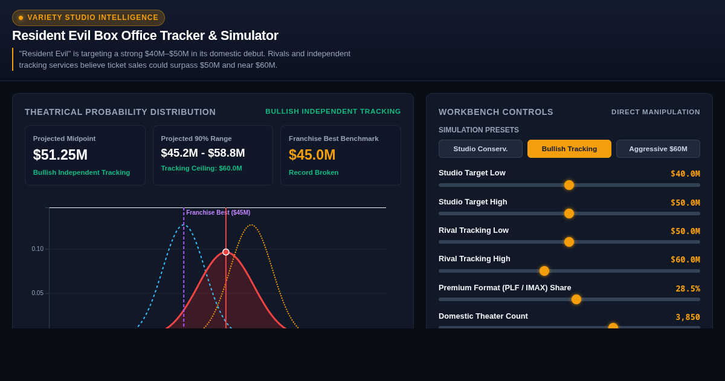Click the $45.2M - $58.8M range value
Viewport: 725px width, 381px height.
[x=203, y=153]
